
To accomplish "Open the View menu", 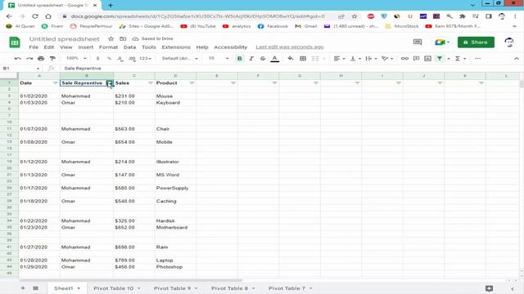I will 66,47.
